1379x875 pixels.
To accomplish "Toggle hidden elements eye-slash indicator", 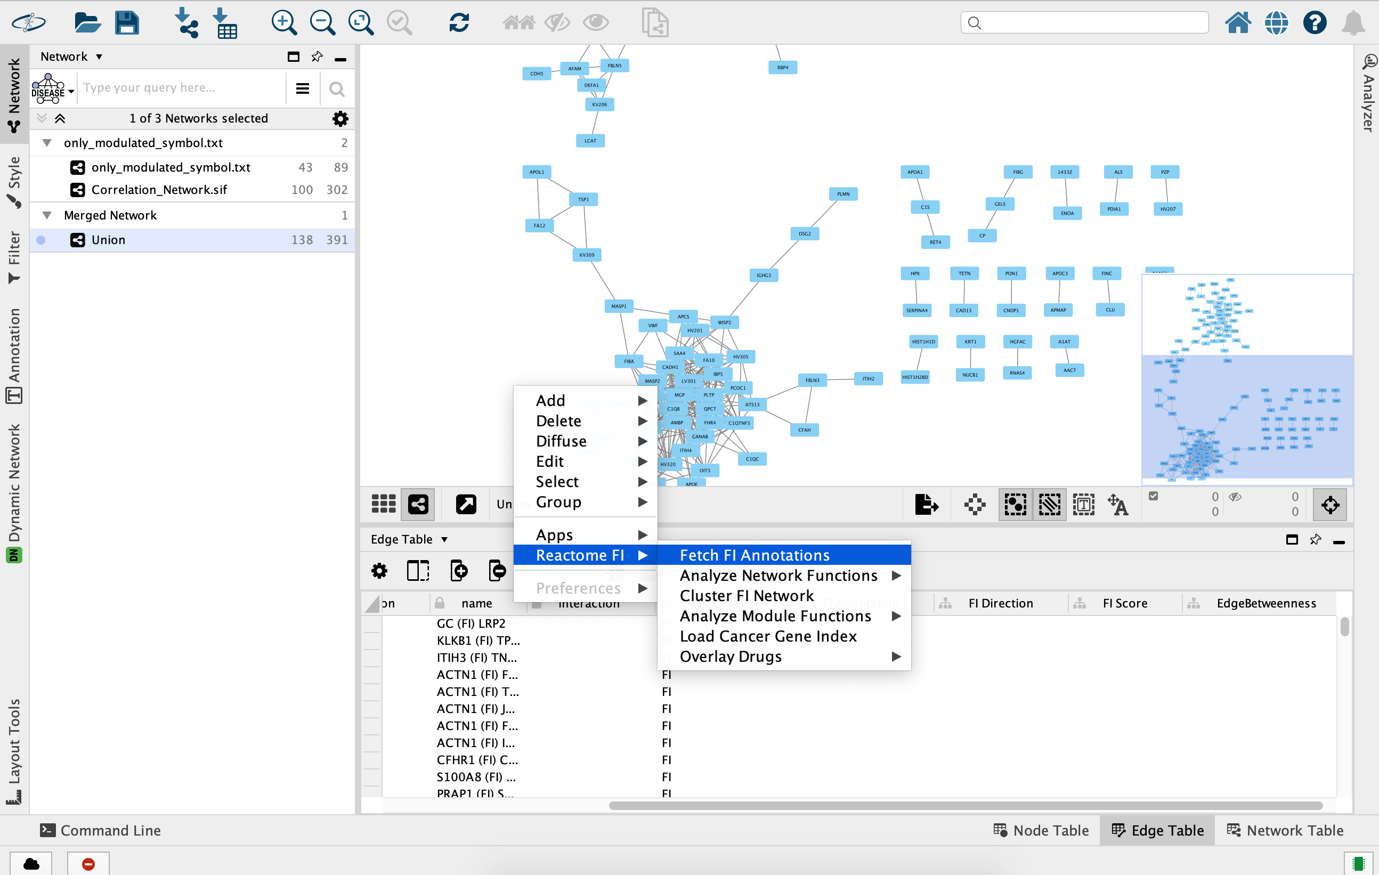I will [x=1235, y=497].
